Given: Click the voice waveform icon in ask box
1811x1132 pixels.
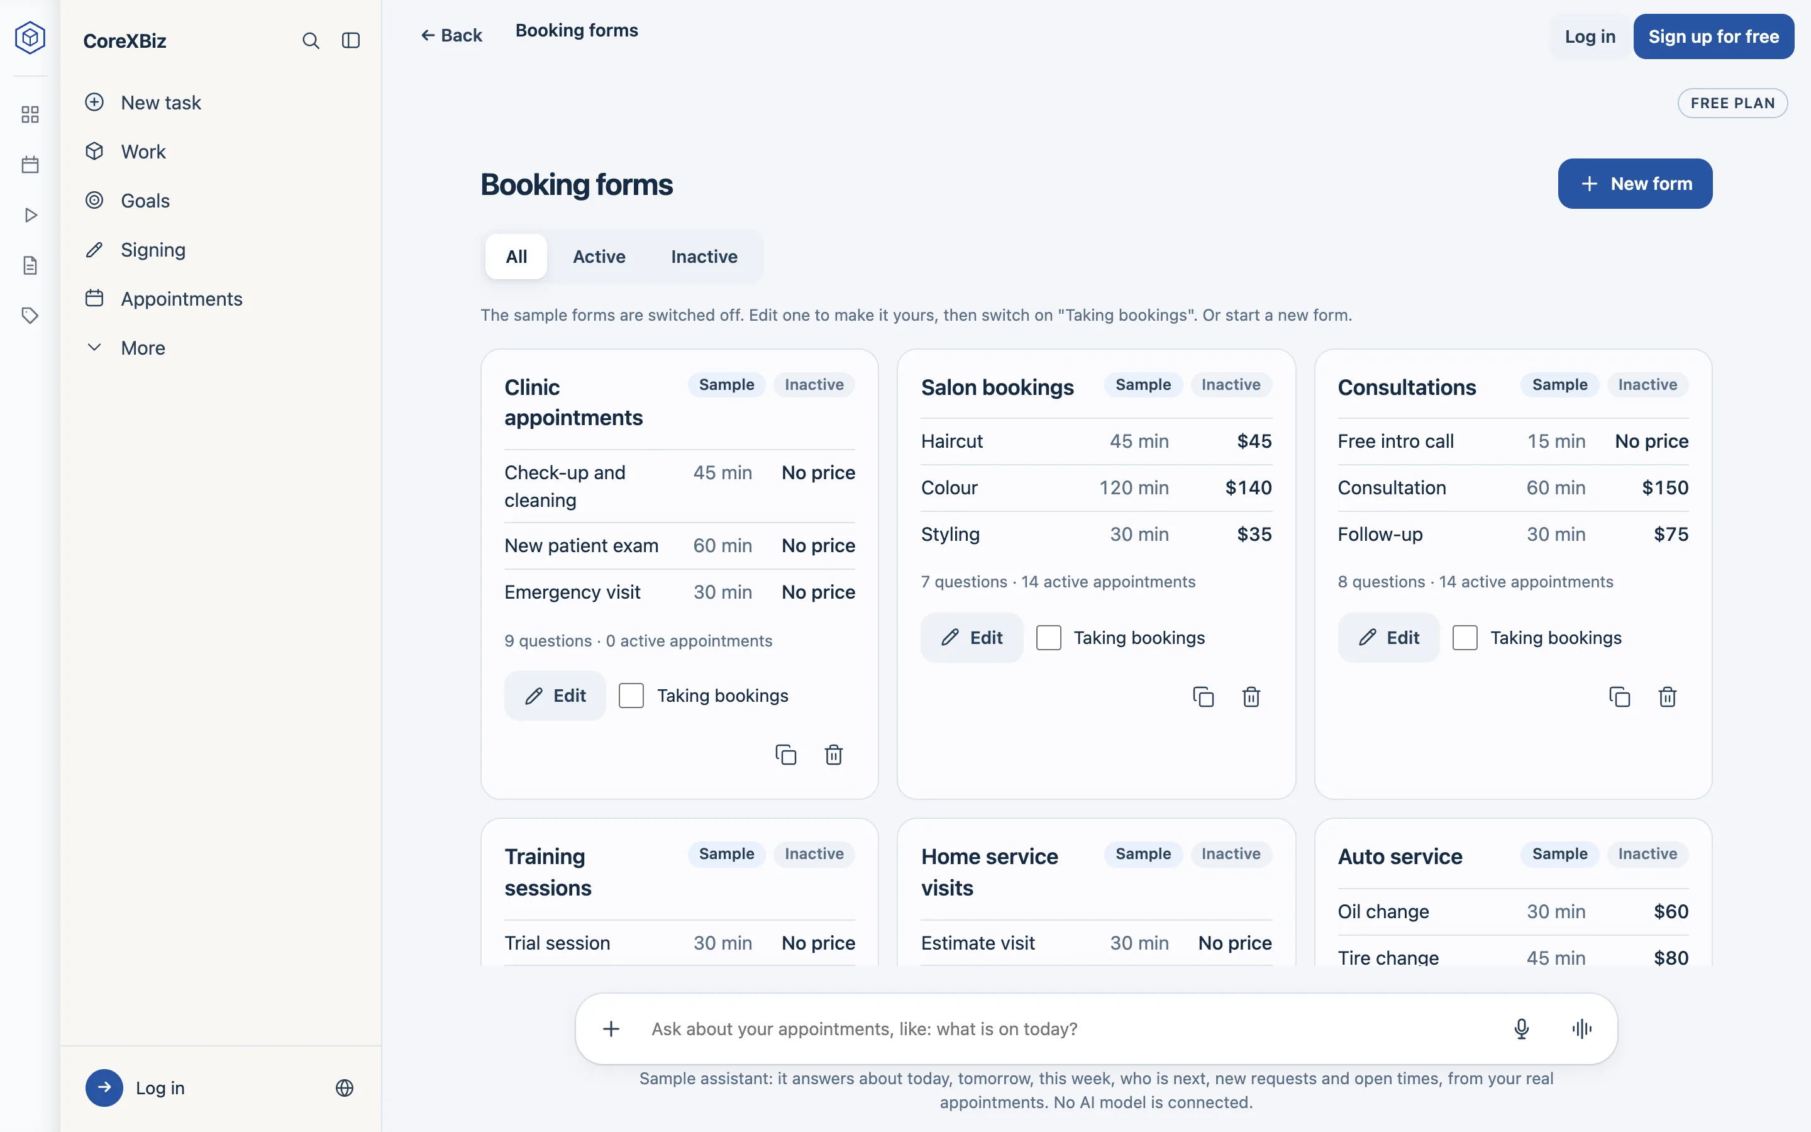Looking at the screenshot, I should [1582, 1029].
